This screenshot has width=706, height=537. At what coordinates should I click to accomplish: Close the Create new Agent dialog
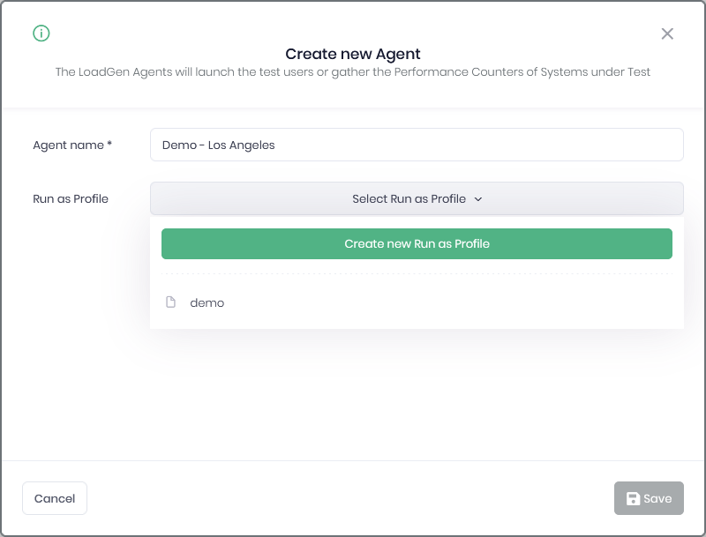tap(667, 34)
